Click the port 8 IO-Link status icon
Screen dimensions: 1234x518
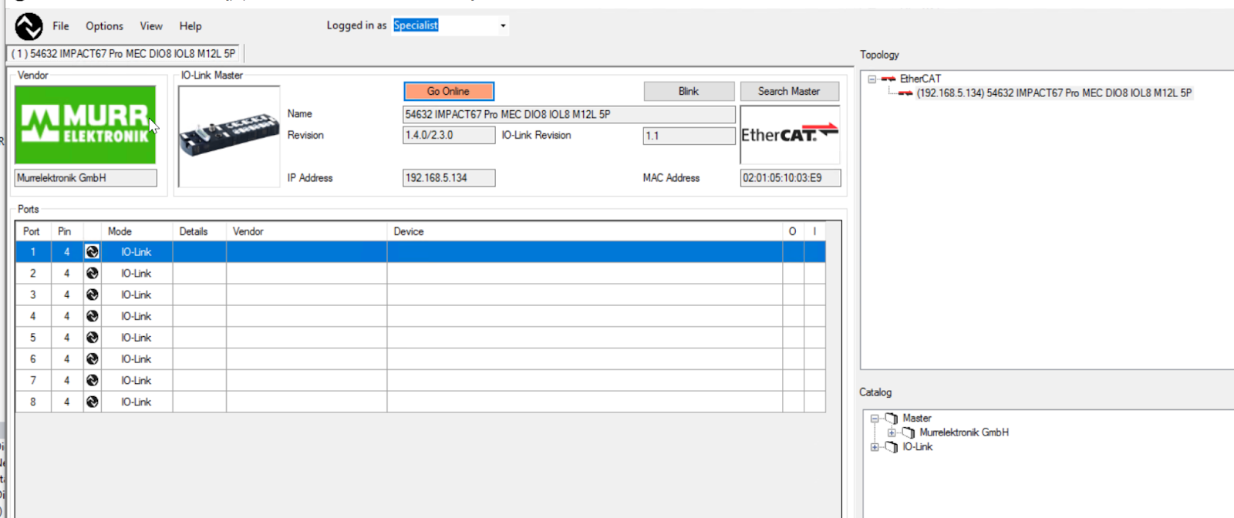(92, 402)
